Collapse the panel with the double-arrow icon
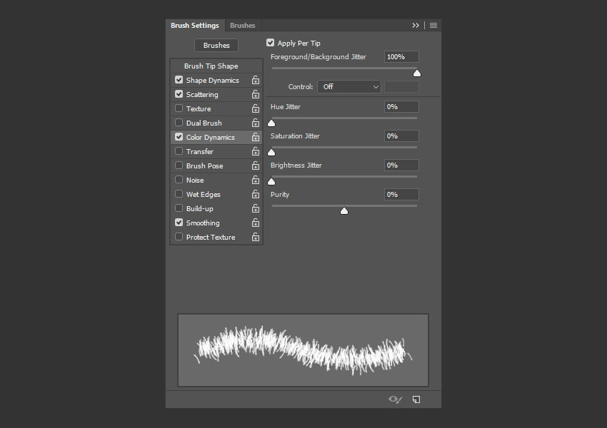The height and width of the screenshot is (428, 607). pyautogui.click(x=416, y=24)
